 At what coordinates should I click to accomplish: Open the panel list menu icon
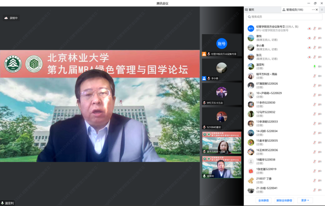point(322,10)
